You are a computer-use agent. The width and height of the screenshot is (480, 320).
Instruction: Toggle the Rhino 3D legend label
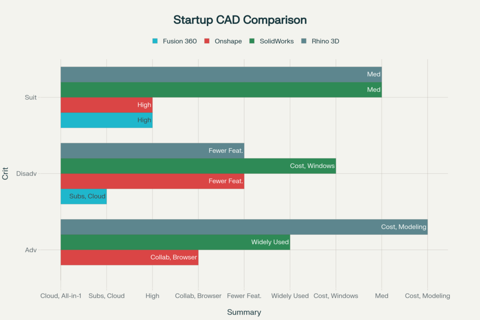[325, 41]
